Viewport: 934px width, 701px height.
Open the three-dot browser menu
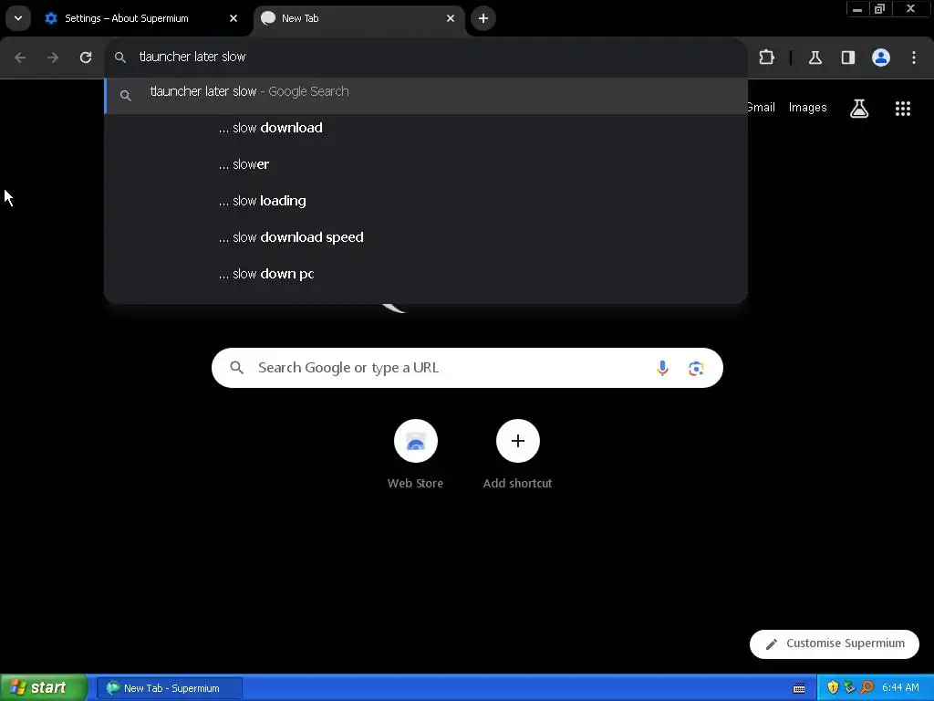[914, 58]
